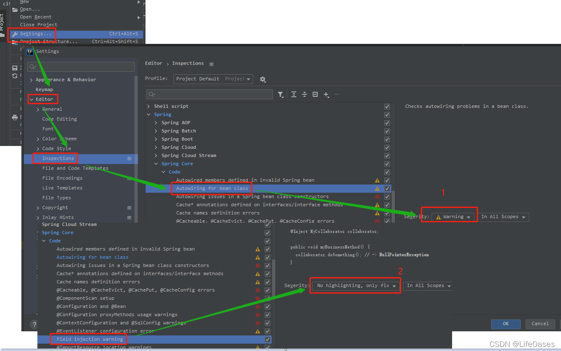Screen dimensions: 561x351
Task: Toggle the upper list's Spring Cloud Stream checkbox
Action: tap(387, 156)
